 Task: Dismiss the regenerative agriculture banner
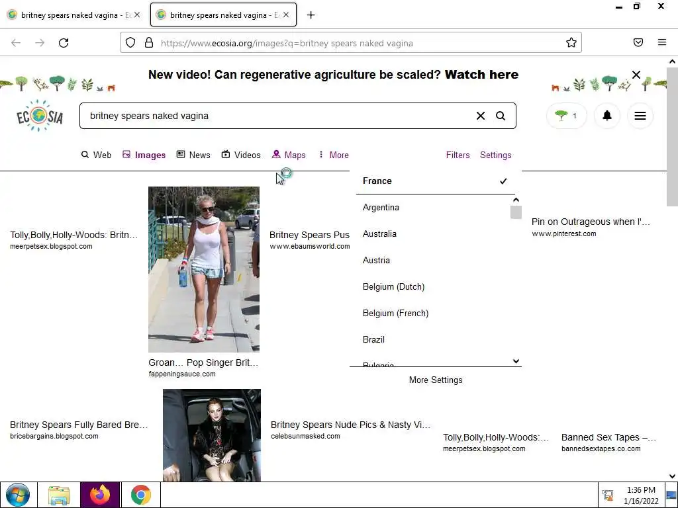(x=636, y=75)
